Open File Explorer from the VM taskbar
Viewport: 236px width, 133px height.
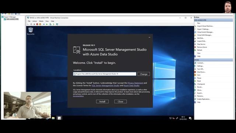click(53, 118)
